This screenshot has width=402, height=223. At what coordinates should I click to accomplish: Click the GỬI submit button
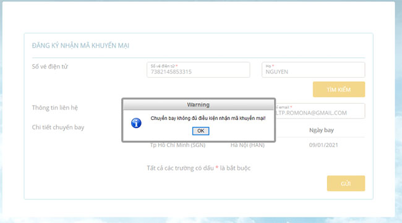pyautogui.click(x=346, y=183)
